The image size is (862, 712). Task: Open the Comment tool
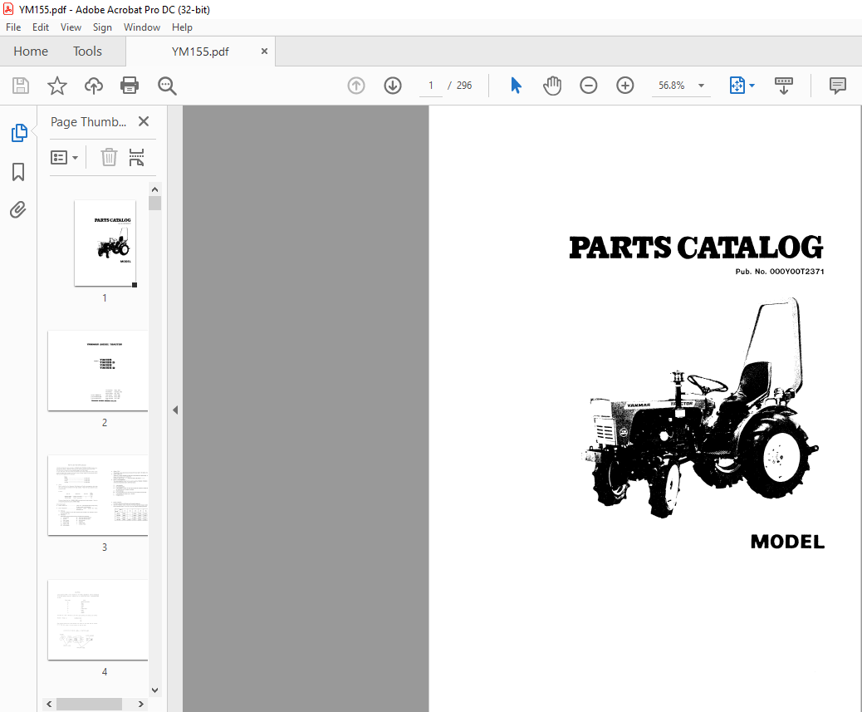point(837,86)
